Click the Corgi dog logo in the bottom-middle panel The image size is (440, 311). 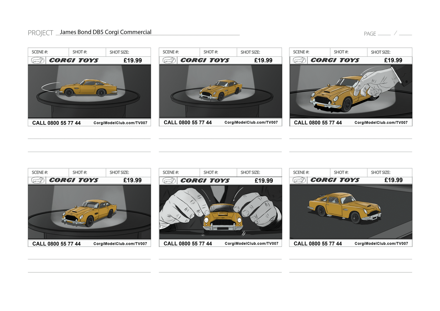tap(169, 180)
